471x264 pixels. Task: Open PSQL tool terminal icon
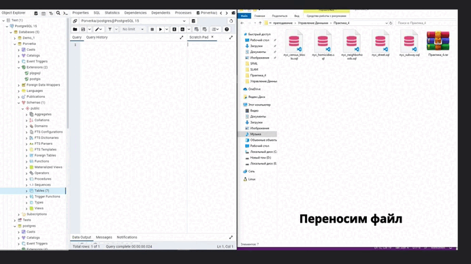point(65,13)
